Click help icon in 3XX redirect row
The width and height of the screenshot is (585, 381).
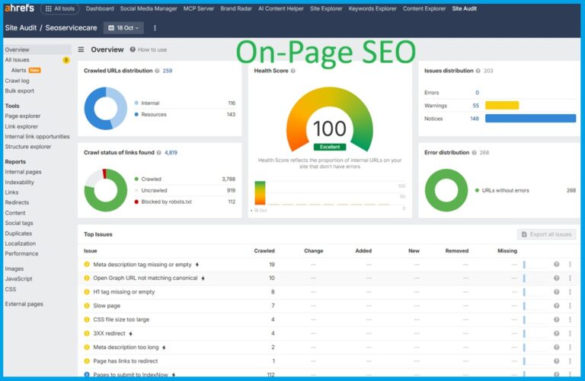click(556, 333)
